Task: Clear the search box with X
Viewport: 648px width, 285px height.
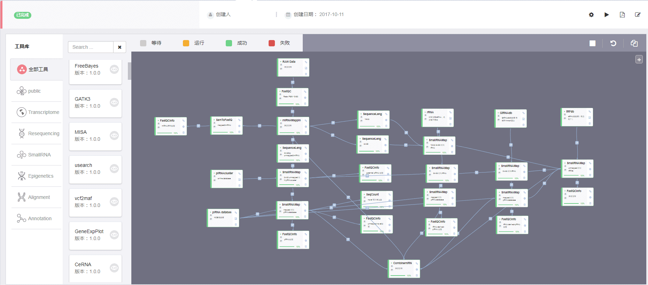Action: (119, 47)
